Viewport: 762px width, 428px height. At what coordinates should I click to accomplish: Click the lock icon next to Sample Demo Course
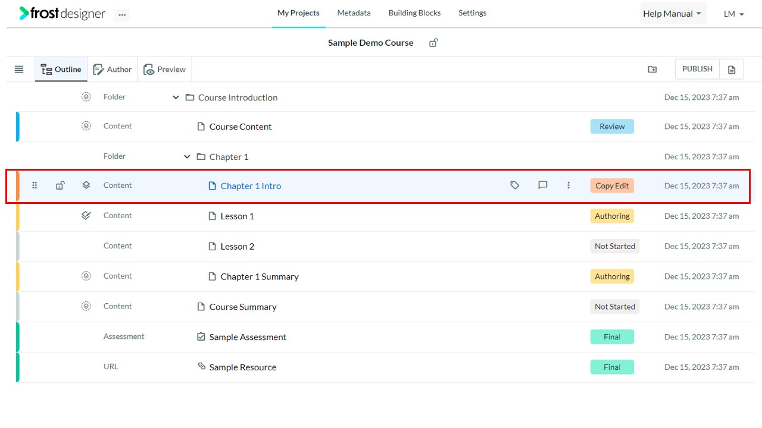(x=433, y=43)
